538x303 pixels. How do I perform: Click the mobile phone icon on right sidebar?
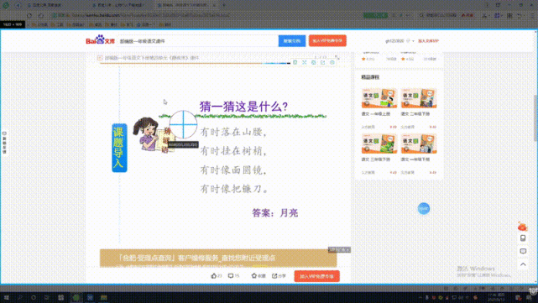523,238
